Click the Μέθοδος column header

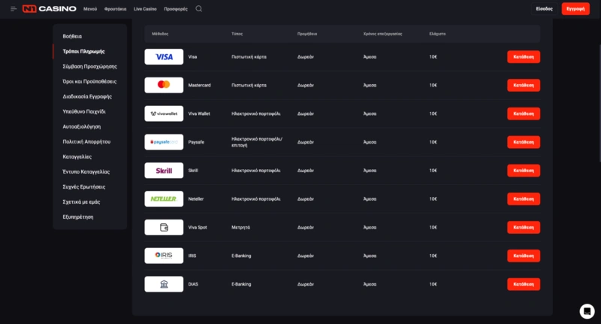point(160,34)
